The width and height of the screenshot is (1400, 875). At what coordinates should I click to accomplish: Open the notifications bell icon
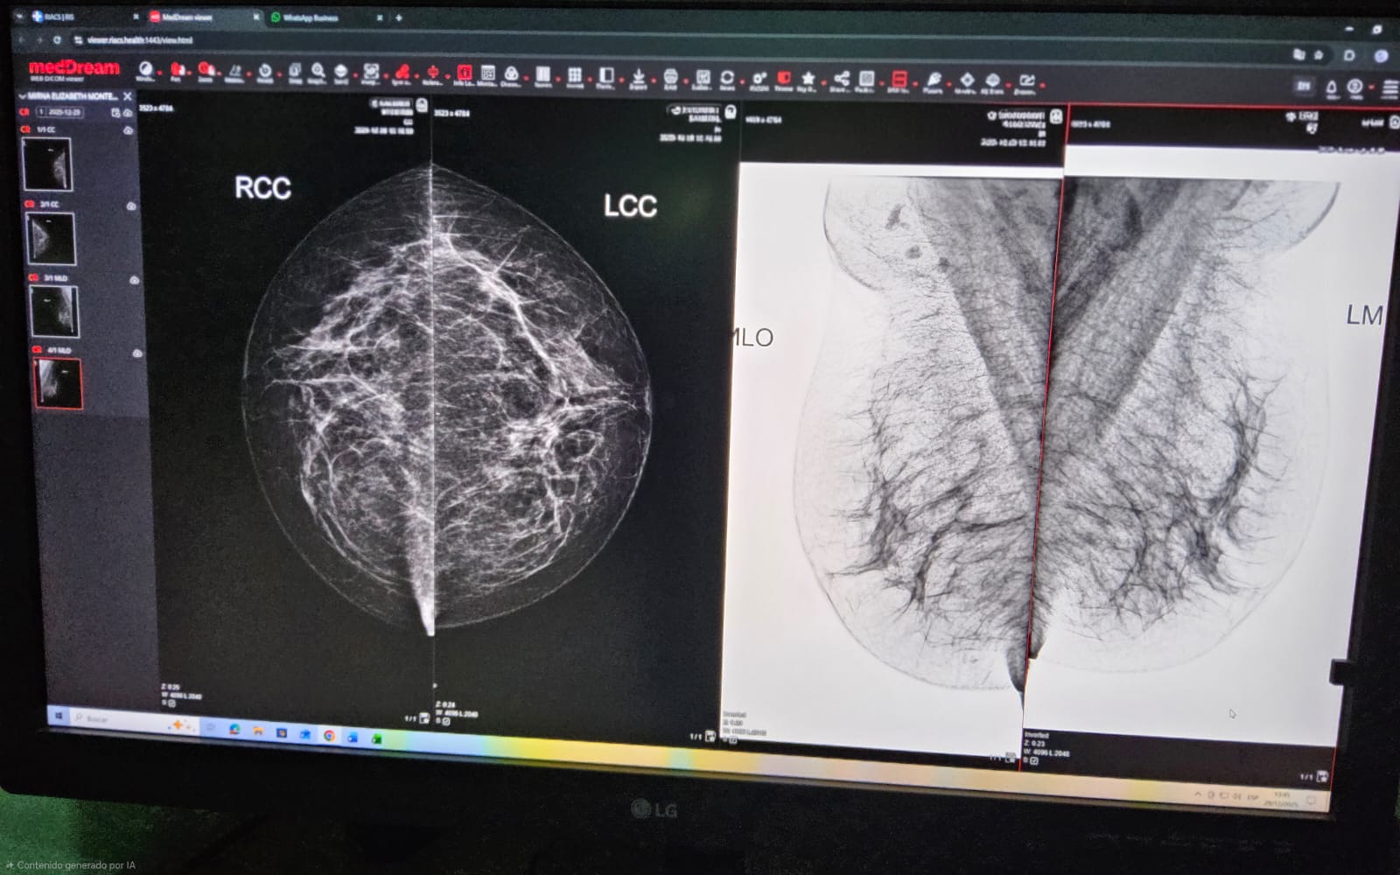(1331, 87)
